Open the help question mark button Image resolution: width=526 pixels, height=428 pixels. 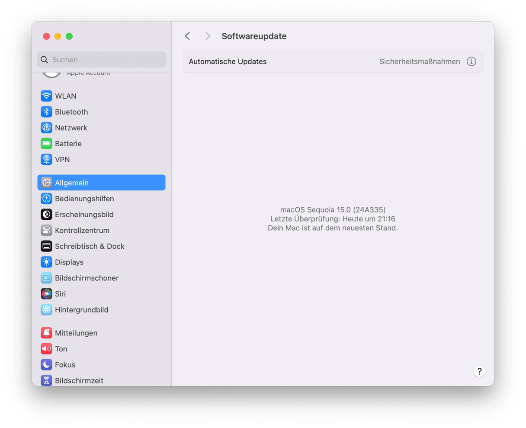pyautogui.click(x=479, y=371)
